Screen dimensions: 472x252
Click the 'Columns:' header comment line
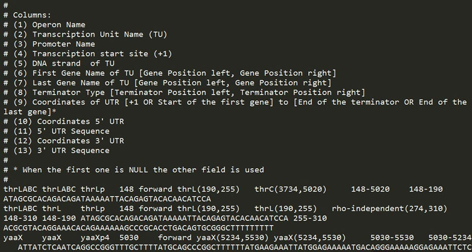click(27, 15)
